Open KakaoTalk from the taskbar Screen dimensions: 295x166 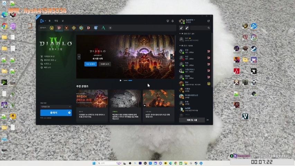click(x=166, y=163)
